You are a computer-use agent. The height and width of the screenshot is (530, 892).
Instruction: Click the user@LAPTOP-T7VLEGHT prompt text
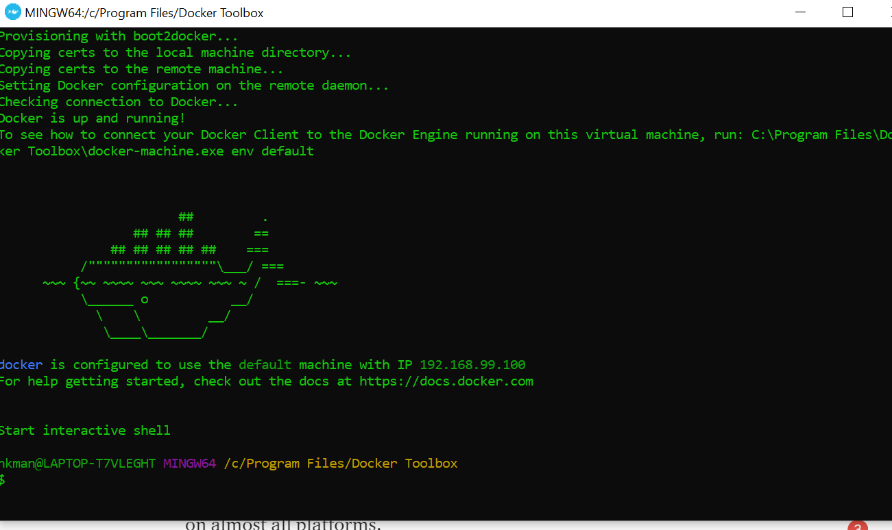coord(78,464)
